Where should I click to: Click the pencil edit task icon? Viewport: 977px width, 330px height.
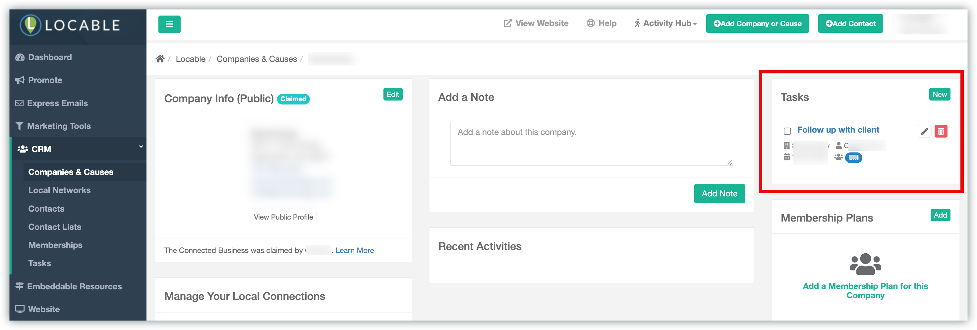[924, 131]
